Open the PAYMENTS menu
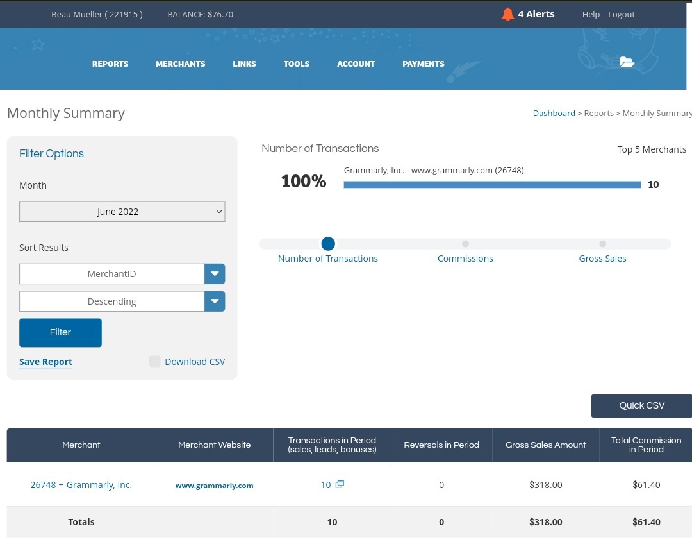Viewport: 692px width, 551px height. (x=424, y=64)
